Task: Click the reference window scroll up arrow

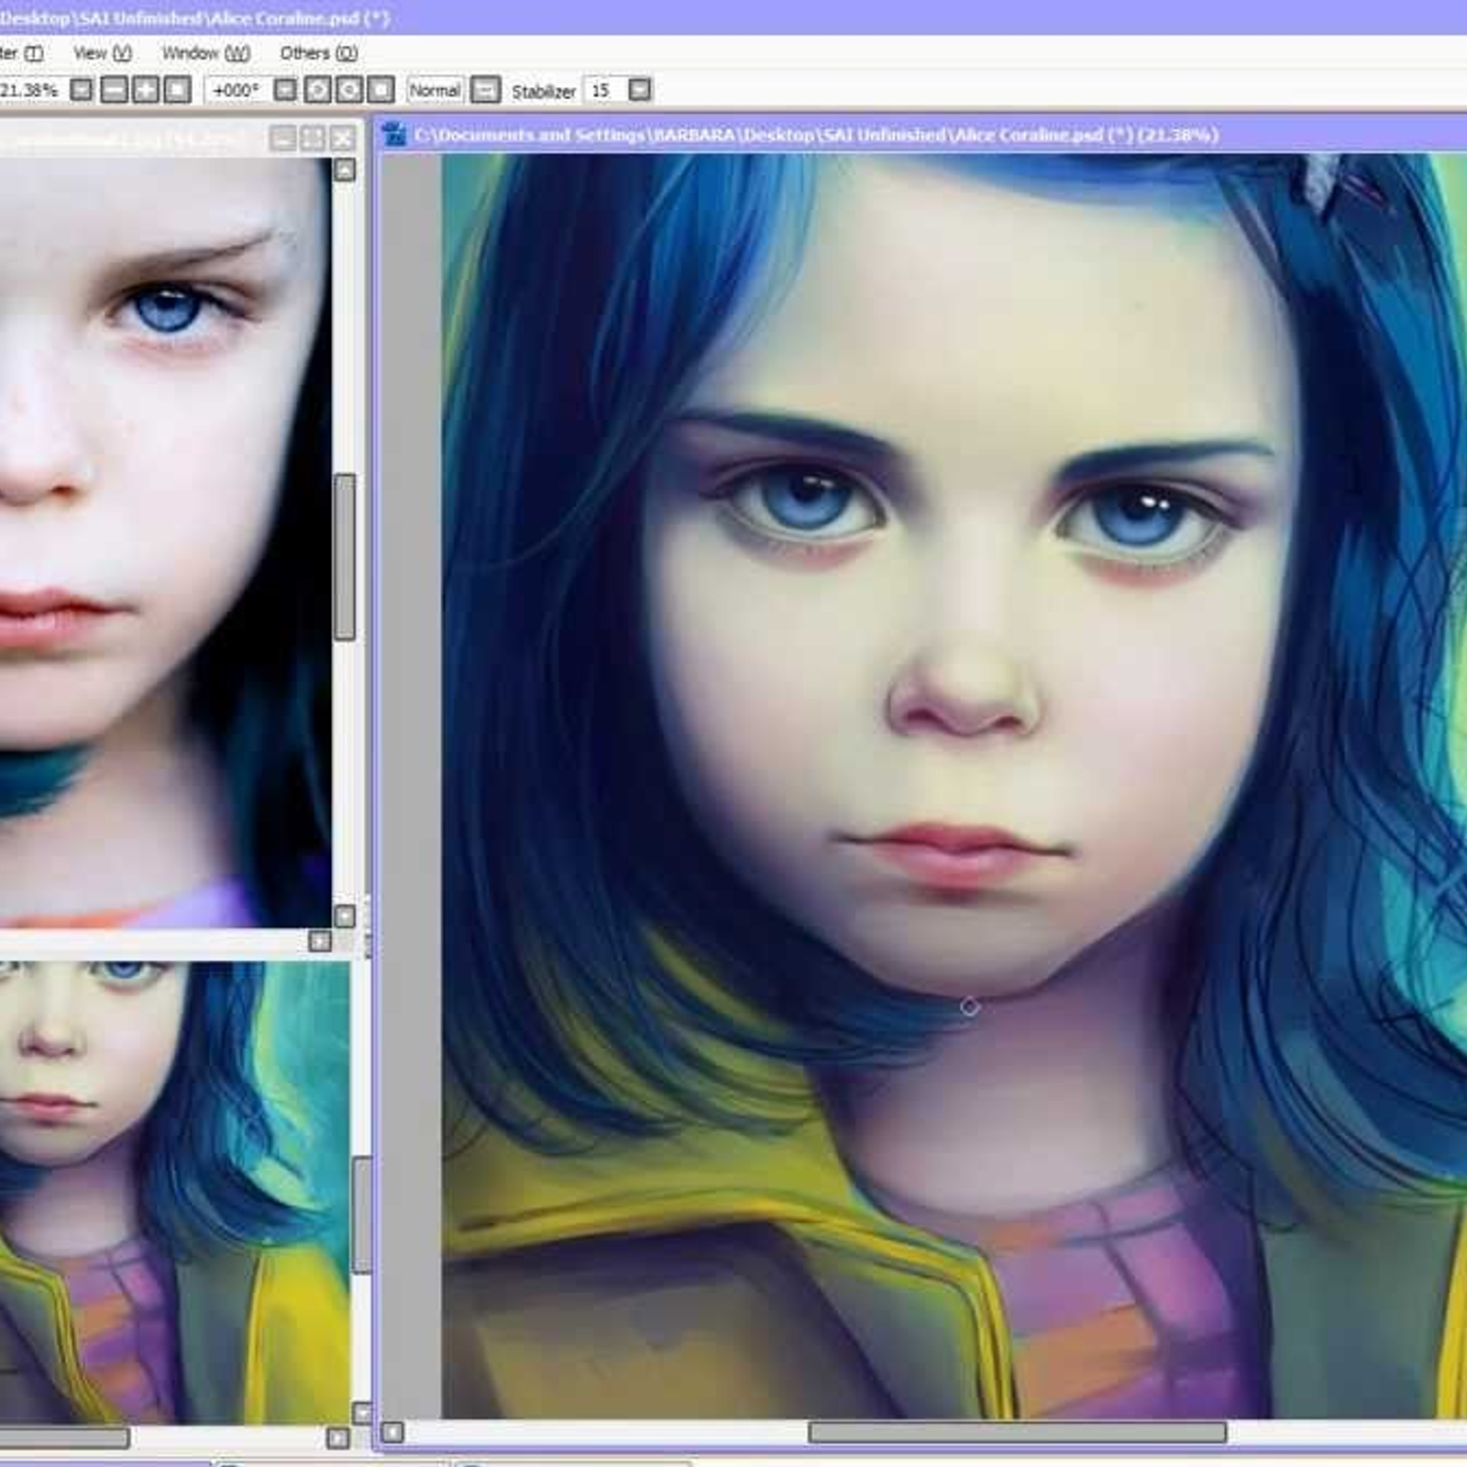Action: tap(345, 170)
